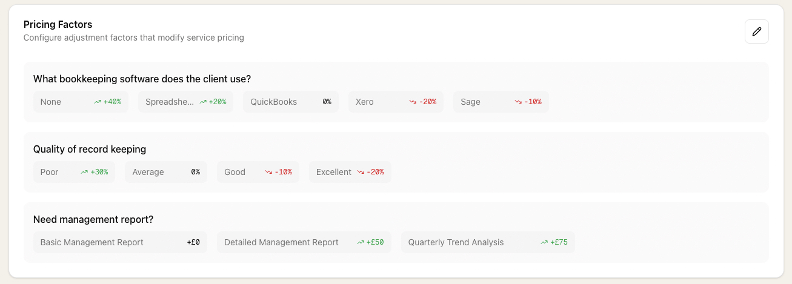
Task: Click the 'Quality of record keeping' title
Action: tap(90, 149)
